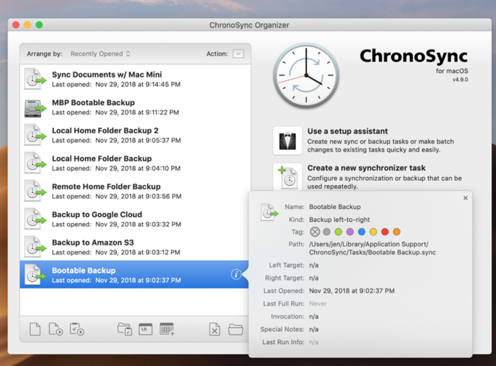
Task: Close the ChronoSync Organizer window with red button
Action: [16, 25]
